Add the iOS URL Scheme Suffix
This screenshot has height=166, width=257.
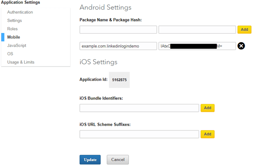point(208,134)
